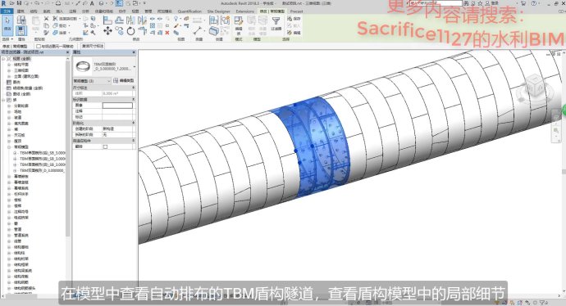The width and height of the screenshot is (566, 306).
Task: Click the Measure between two references icon
Action: coord(198,31)
